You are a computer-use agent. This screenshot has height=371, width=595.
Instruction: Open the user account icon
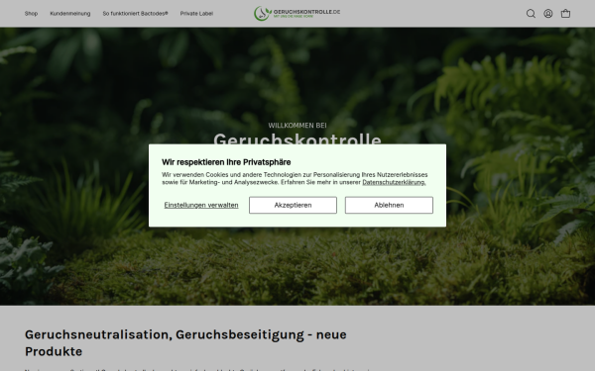coord(548,14)
